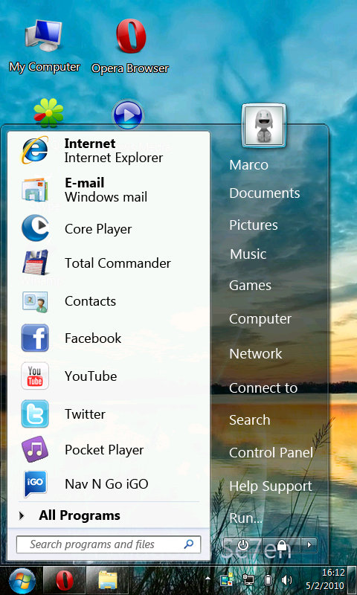Click the power button
357x595 pixels.
point(242,545)
